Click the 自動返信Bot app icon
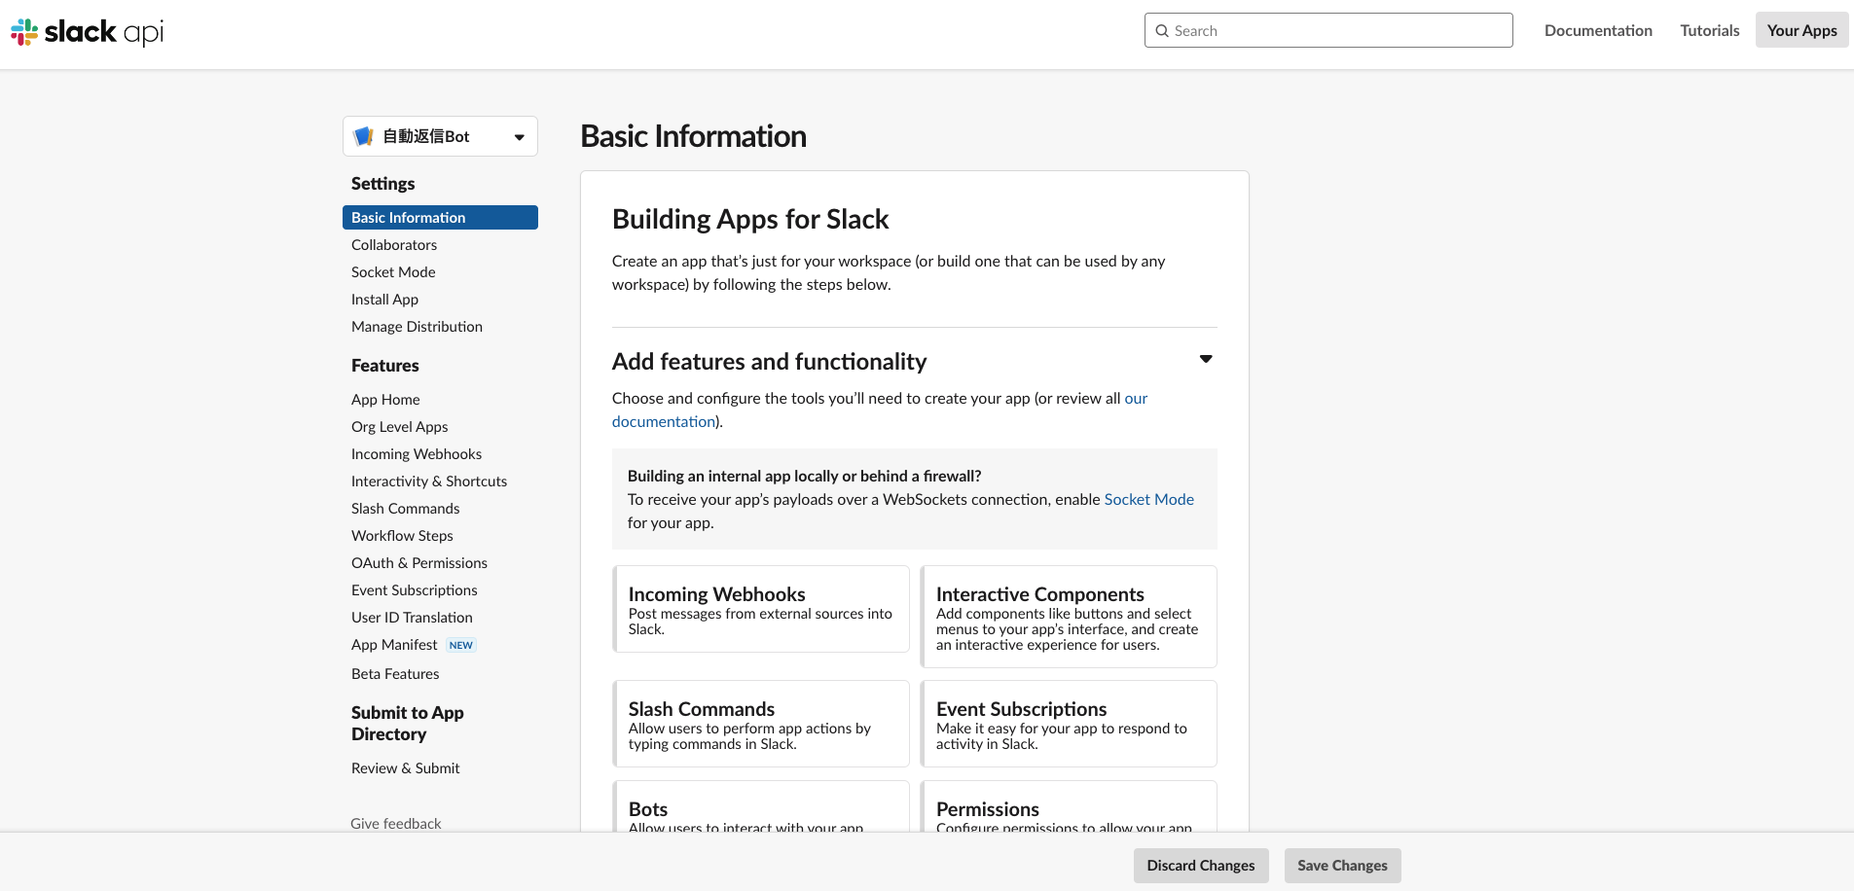 364,136
